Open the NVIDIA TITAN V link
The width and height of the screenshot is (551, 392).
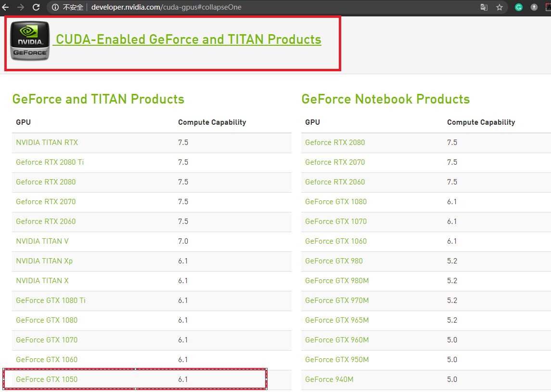click(42, 241)
